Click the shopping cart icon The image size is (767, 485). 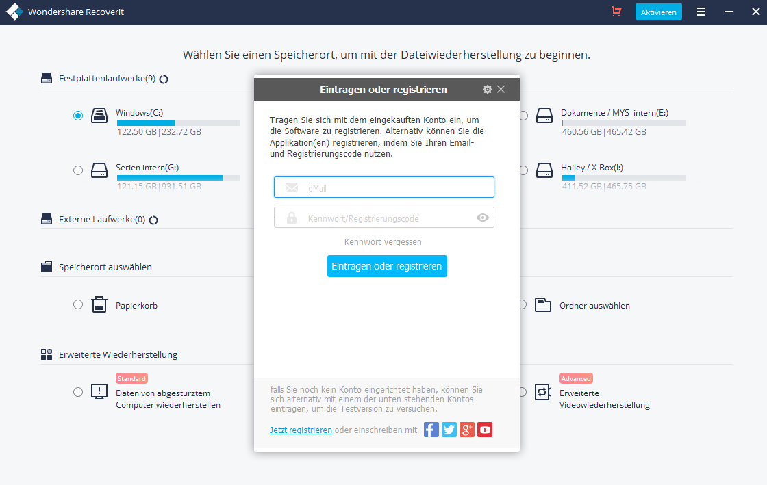616,12
